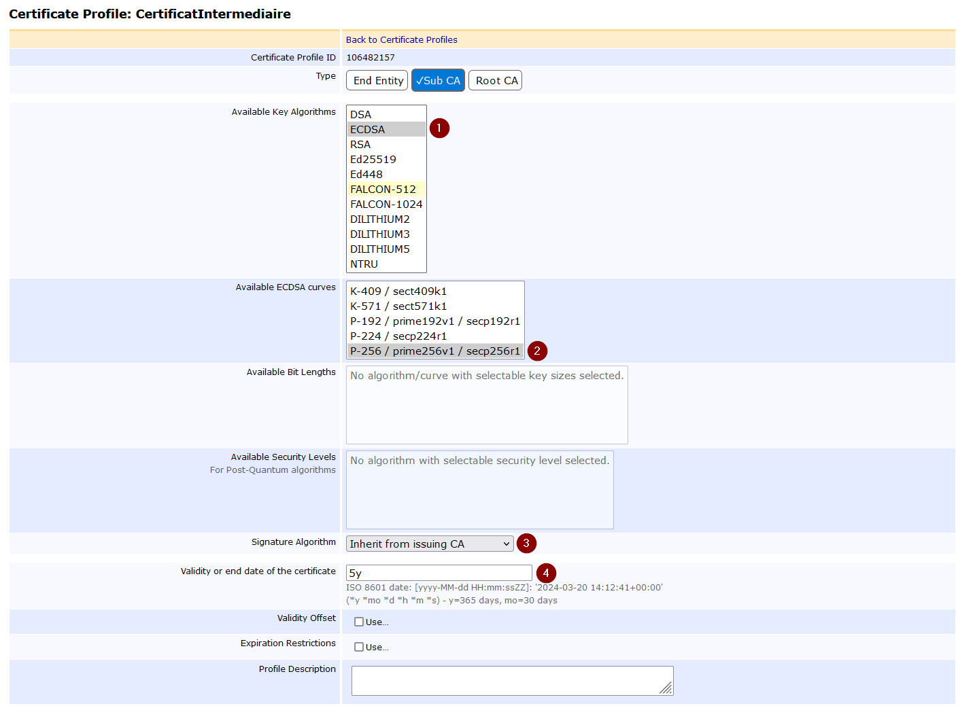Enable the Expiration Restrictions checkbox

point(359,647)
